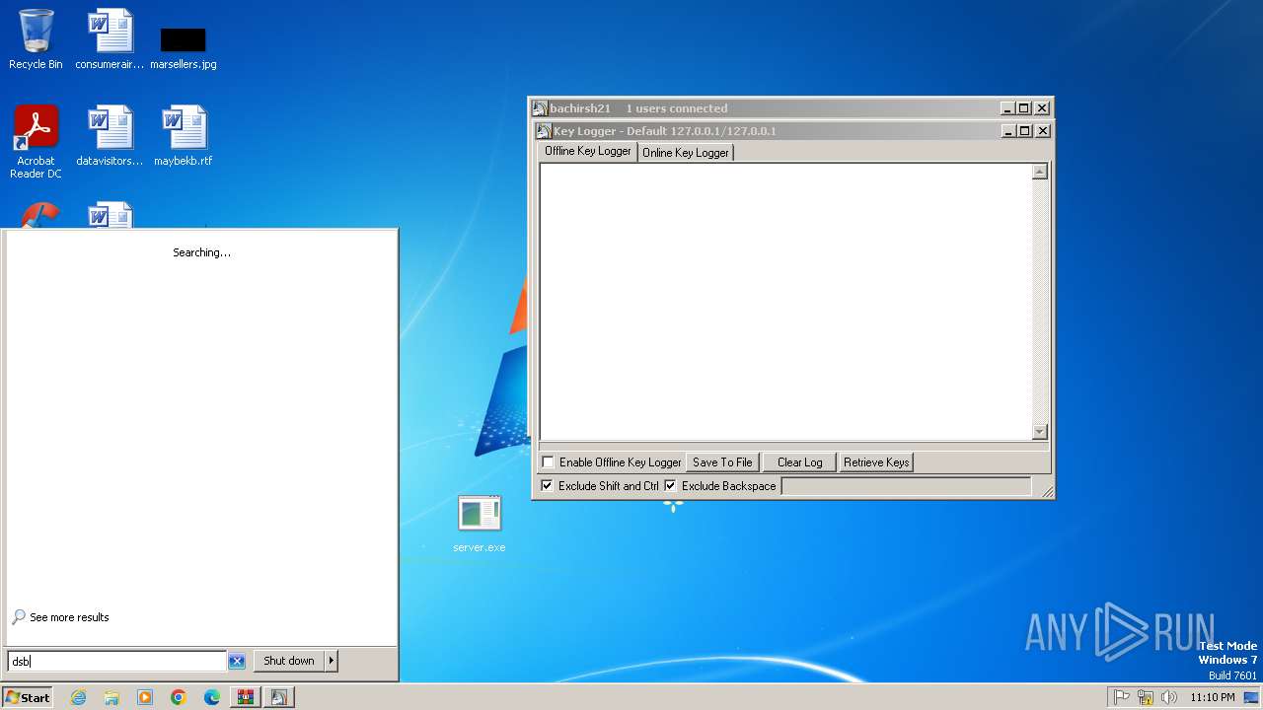The image size is (1263, 710).
Task: Click the bachirsh21 window title icon
Action: 540,108
